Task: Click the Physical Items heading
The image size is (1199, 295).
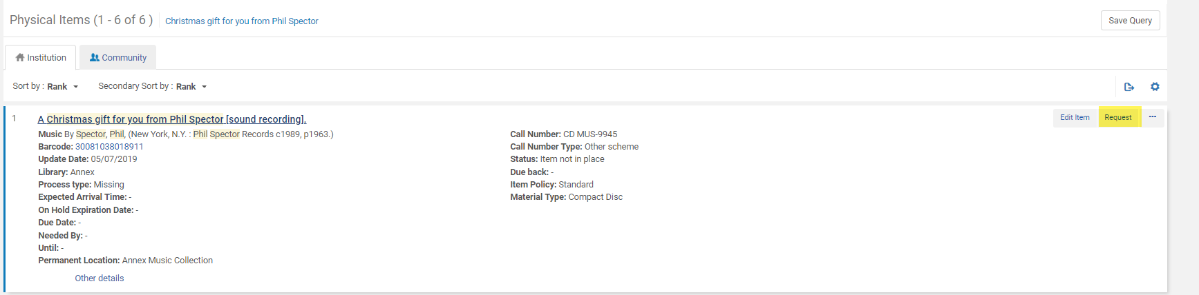Action: (81, 20)
